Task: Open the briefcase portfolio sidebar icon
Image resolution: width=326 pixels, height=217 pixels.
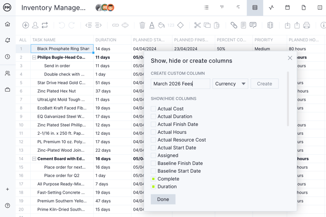Action: click(7, 90)
